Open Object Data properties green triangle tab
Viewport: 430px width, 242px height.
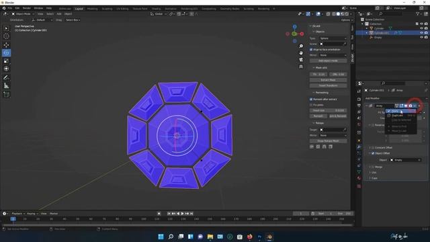point(359,172)
